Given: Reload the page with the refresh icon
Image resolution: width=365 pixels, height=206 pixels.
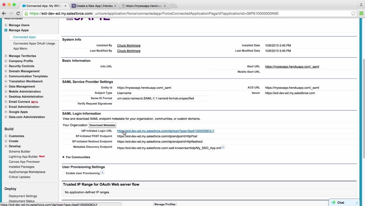Looking at the screenshot, I should (x=18, y=13).
